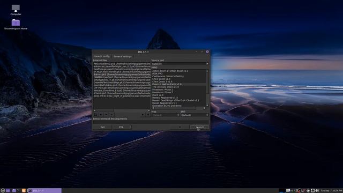
Task: Click the minus button under External files list
Action: point(106,114)
